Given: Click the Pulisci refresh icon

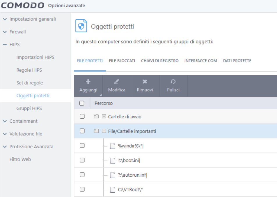Looking at the screenshot, I should pos(173,82).
